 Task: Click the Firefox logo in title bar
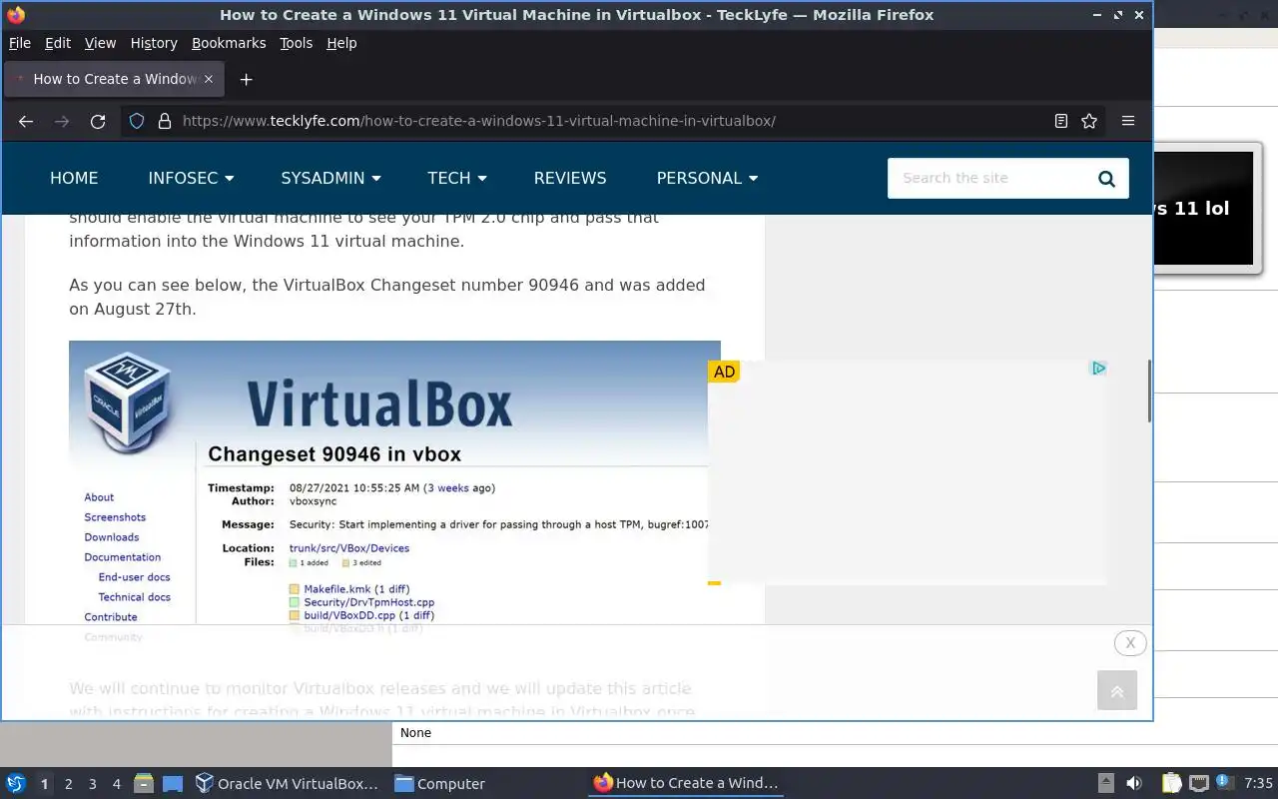(16, 15)
